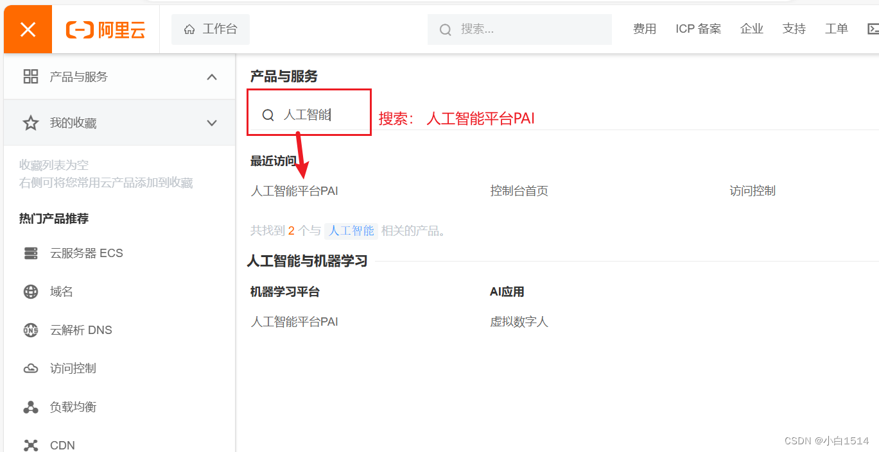Click the home icon beside 工作台

[189, 29]
